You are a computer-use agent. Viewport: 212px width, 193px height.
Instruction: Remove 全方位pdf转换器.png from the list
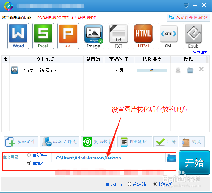click(201, 69)
